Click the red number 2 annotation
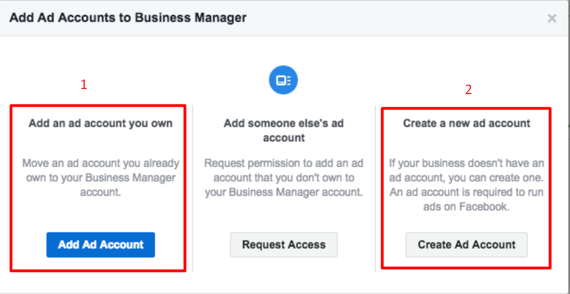This screenshot has height=294, width=570. point(469,89)
